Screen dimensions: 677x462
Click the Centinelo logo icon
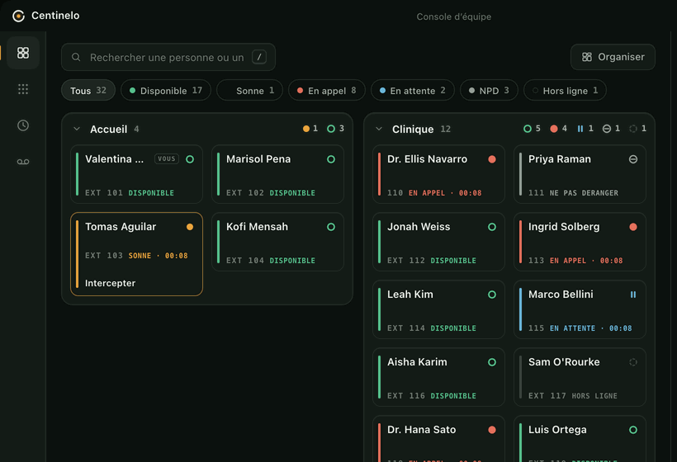tap(18, 16)
